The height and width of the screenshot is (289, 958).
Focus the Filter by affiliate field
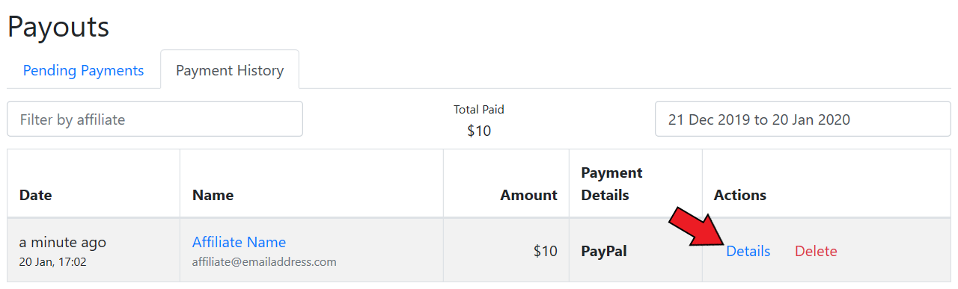click(155, 119)
